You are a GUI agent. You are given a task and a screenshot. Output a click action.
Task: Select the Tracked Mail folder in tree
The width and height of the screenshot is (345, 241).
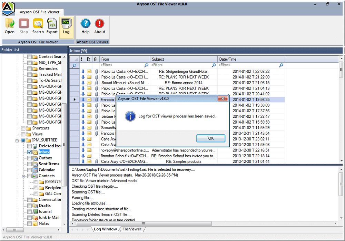click(x=50, y=74)
